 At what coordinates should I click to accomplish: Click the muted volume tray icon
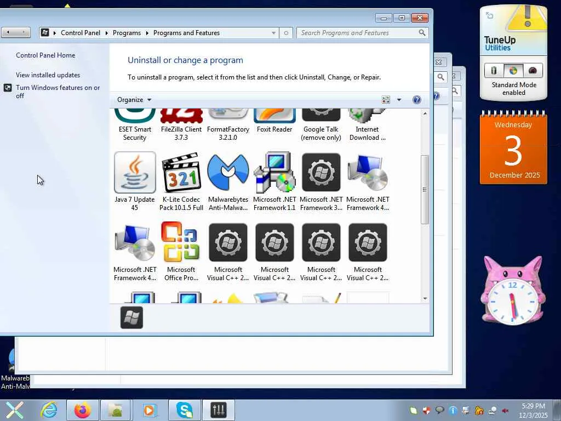[506, 410]
